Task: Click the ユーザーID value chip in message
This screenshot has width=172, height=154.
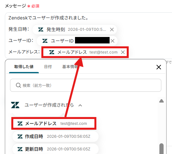Action: (77, 41)
